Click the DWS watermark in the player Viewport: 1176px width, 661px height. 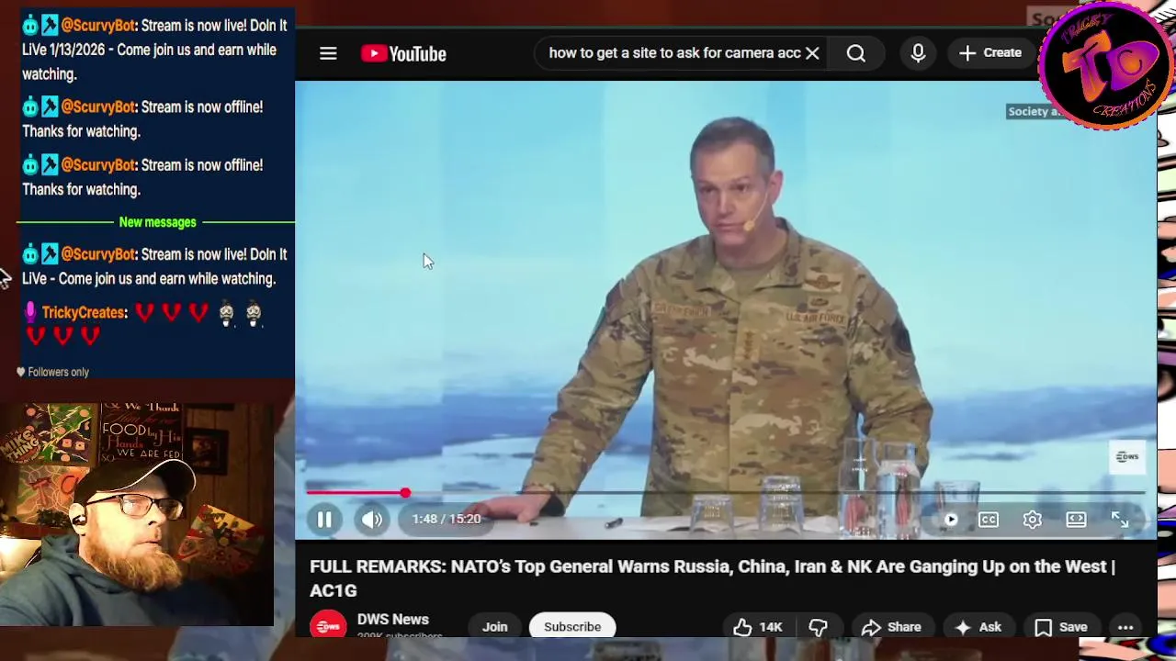point(1127,456)
